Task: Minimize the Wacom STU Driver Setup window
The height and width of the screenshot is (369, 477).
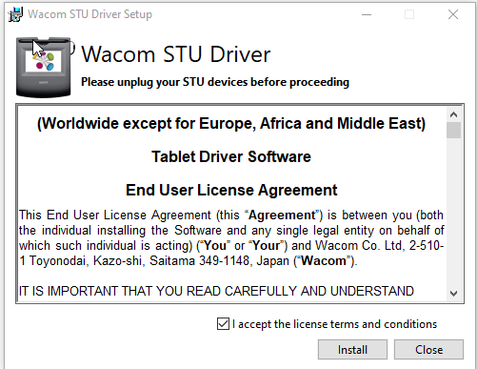Action: click(x=367, y=14)
